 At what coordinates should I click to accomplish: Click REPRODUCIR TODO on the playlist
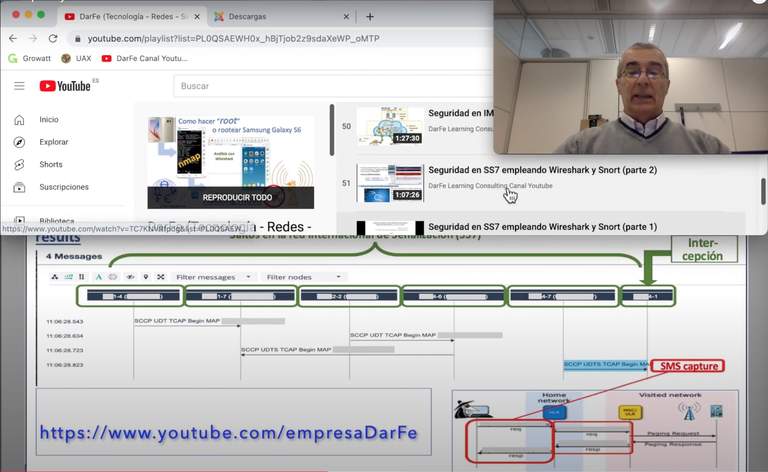tap(231, 197)
